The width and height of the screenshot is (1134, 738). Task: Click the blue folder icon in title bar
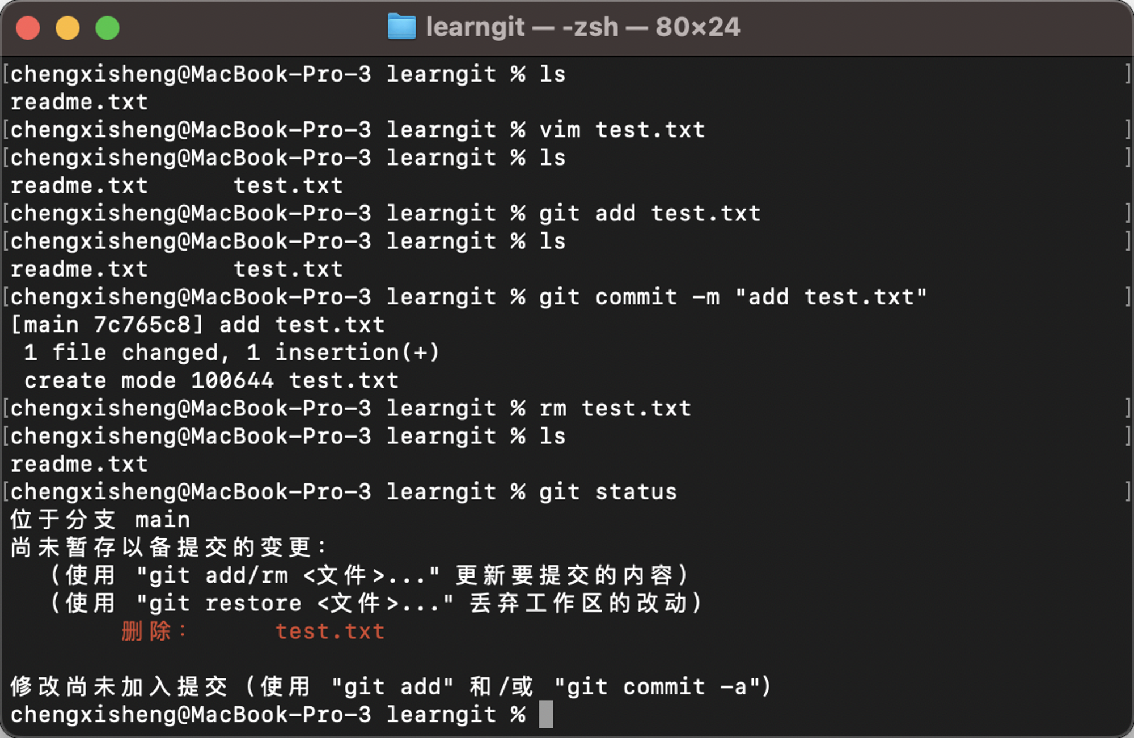[x=401, y=27]
